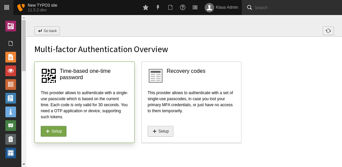Open the Info module

[x=11, y=112]
